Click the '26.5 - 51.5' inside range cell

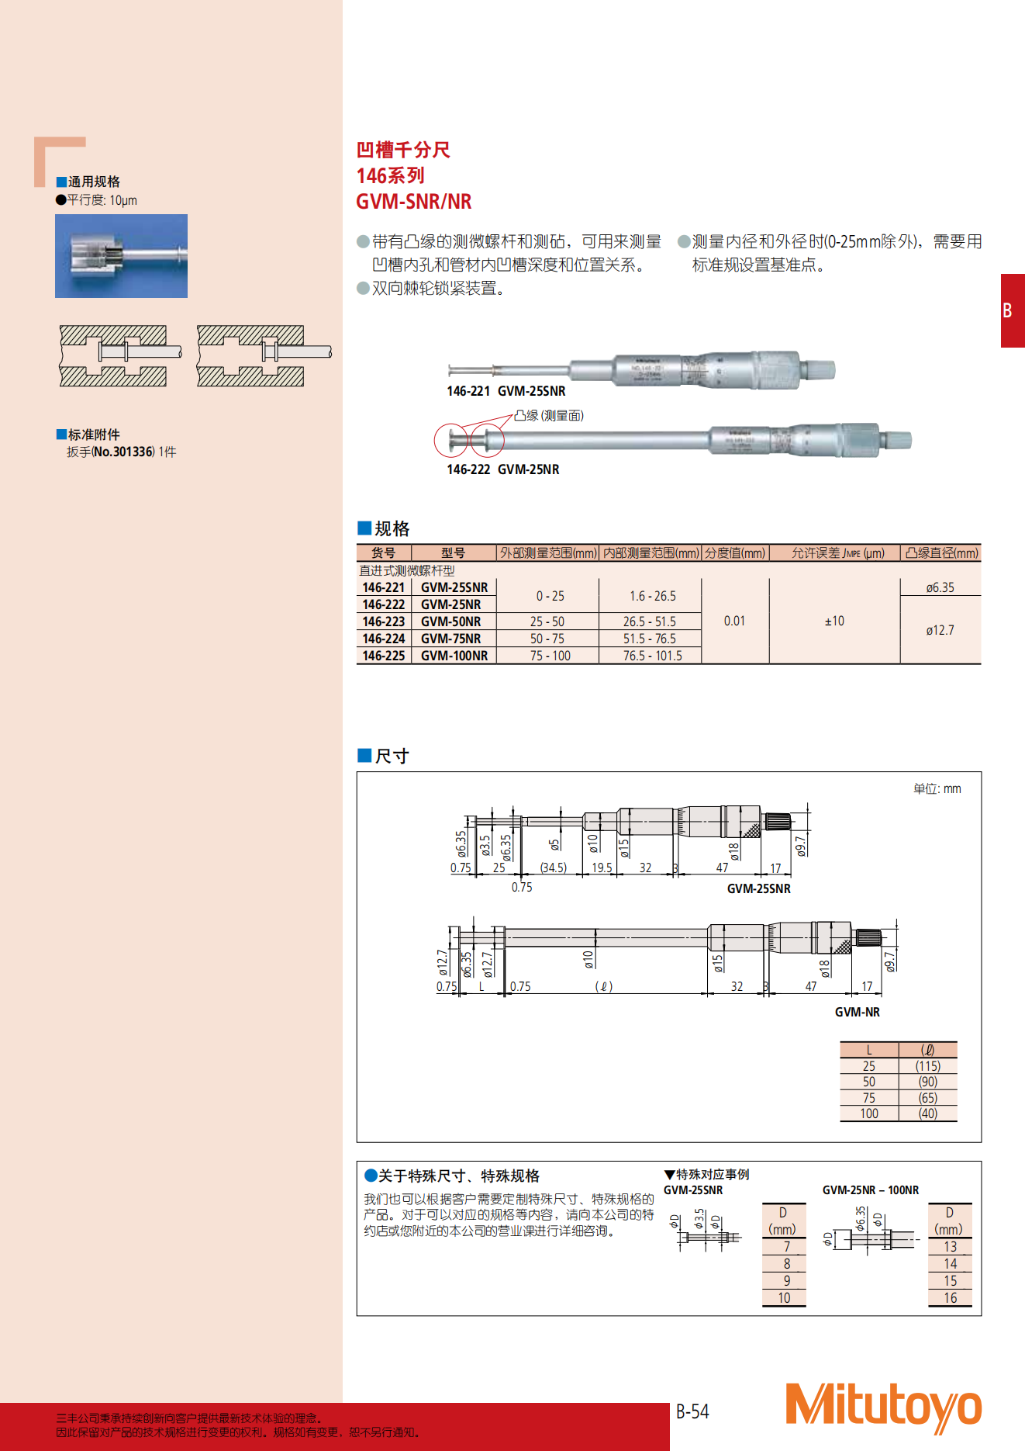650,622
